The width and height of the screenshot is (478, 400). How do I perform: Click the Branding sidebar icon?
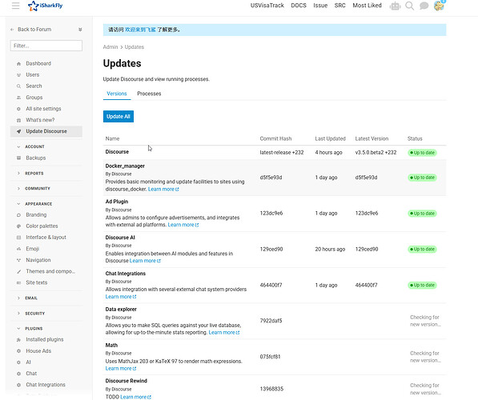pos(18,214)
